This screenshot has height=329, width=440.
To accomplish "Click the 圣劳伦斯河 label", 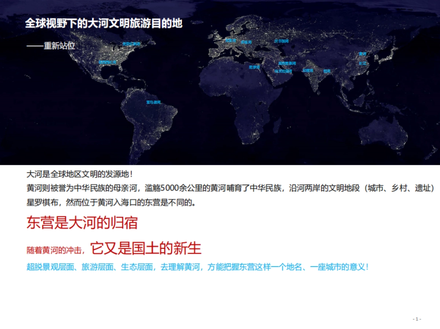I will tap(131, 44).
